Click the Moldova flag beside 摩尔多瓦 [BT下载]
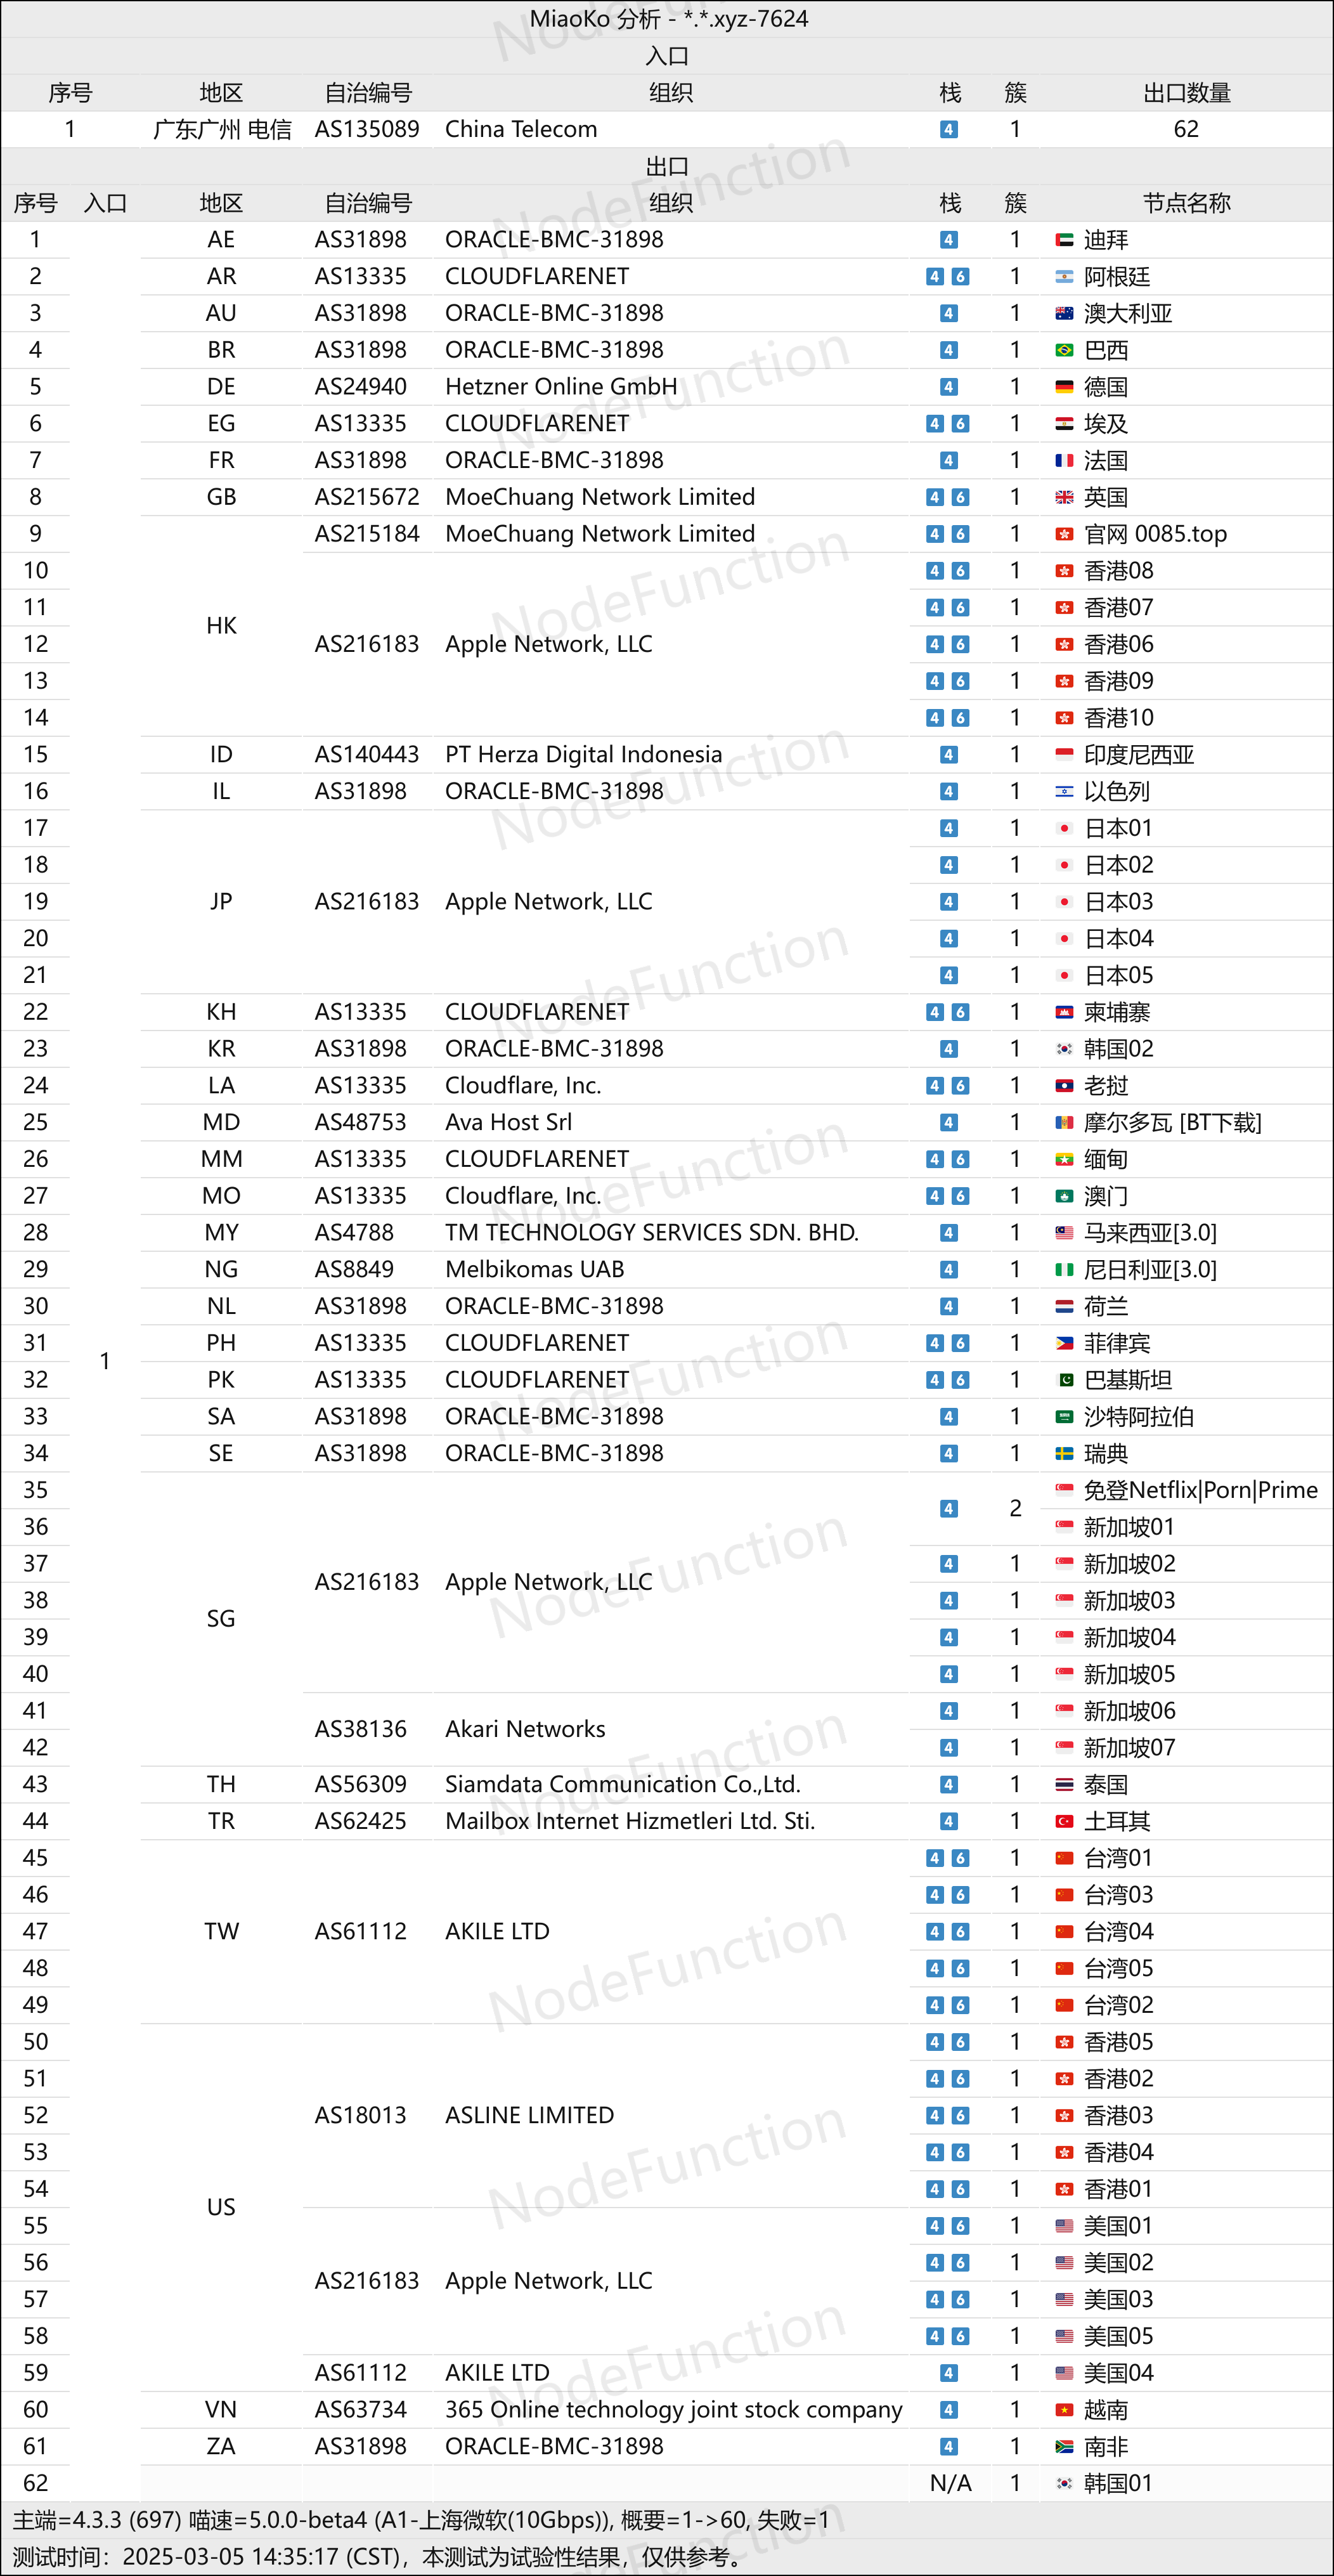Viewport: 1334px width, 2576px height. (1064, 1122)
